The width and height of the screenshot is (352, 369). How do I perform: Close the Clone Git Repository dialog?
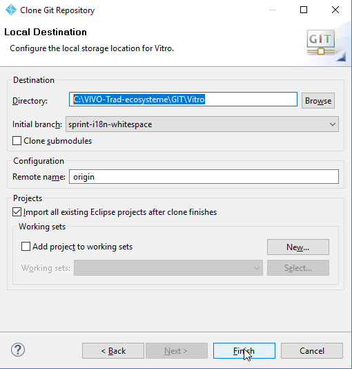pyautogui.click(x=335, y=10)
